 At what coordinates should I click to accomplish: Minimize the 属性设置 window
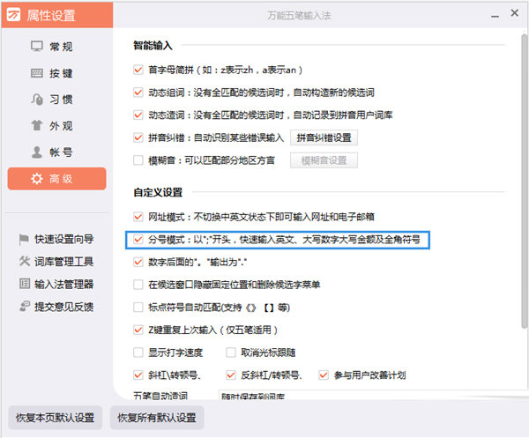495,15
